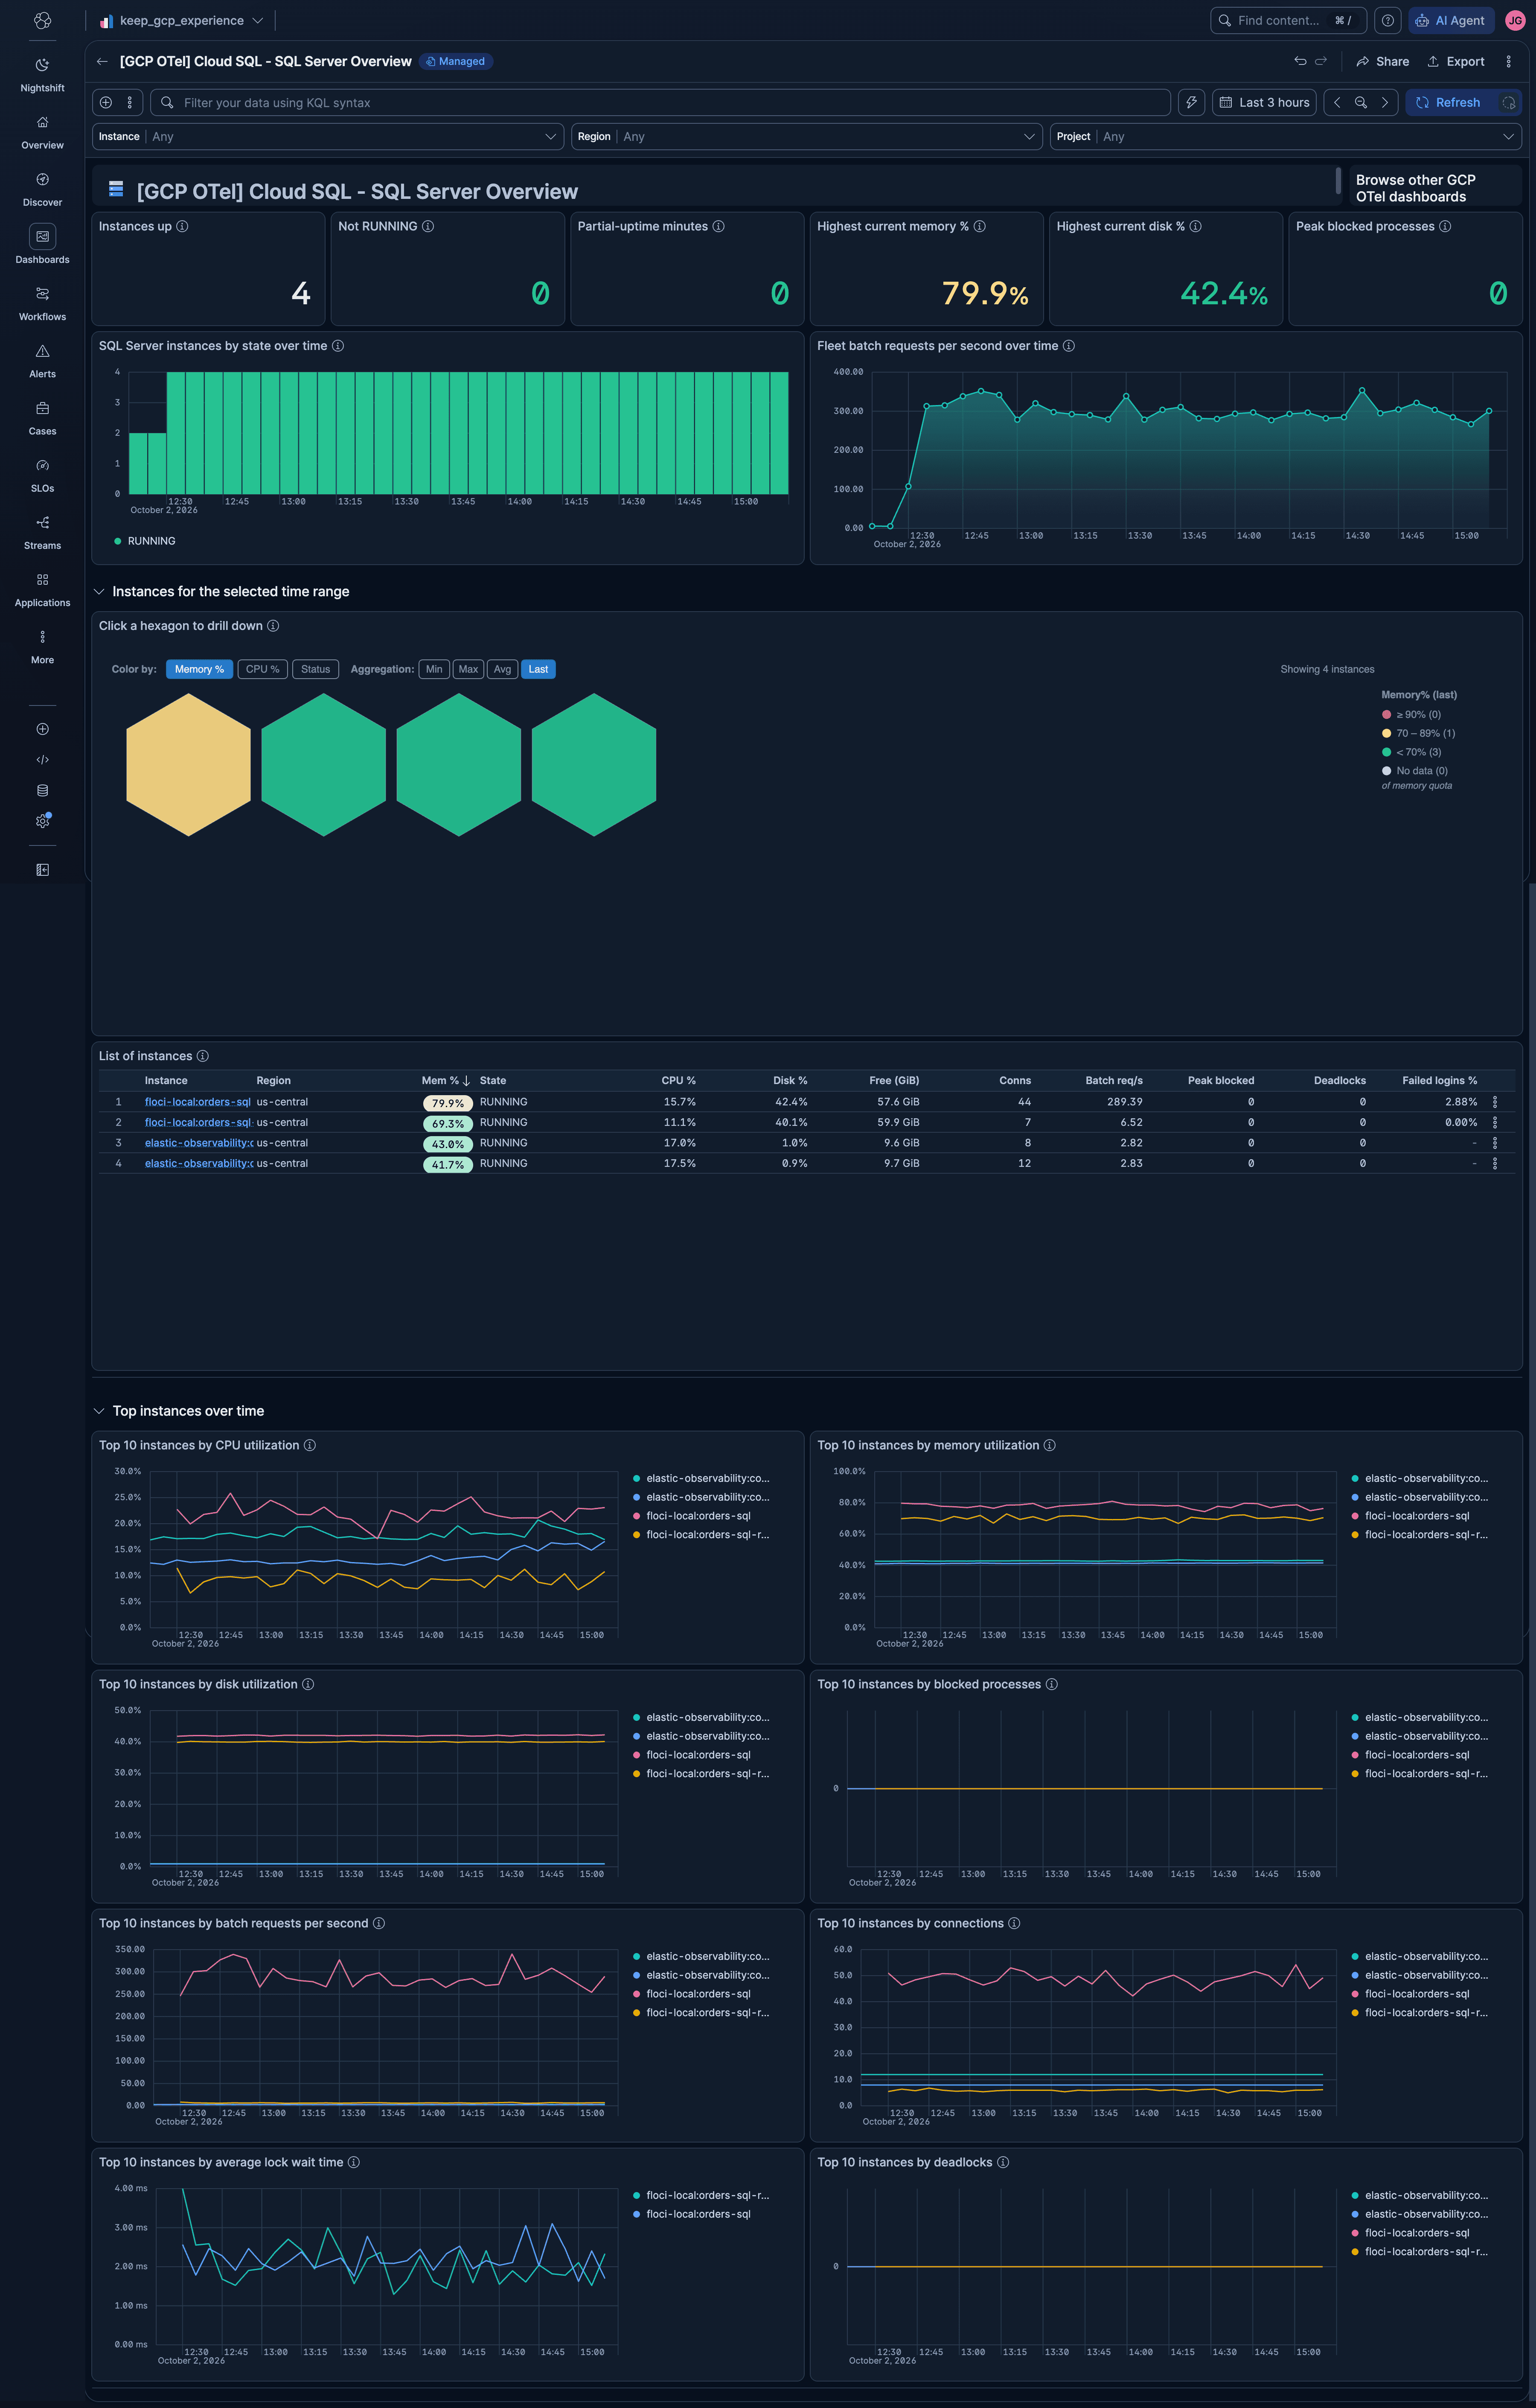This screenshot has width=1536, height=2408.
Task: Open SLOs from the sidebar
Action: tap(42, 475)
